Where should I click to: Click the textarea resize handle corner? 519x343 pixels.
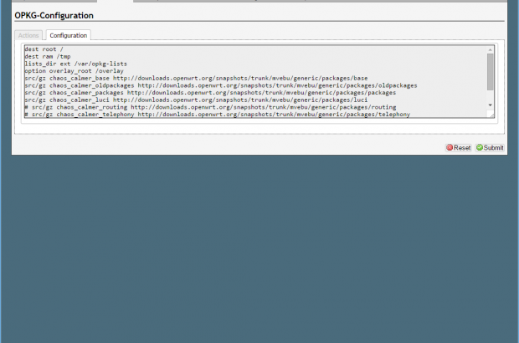(491, 115)
